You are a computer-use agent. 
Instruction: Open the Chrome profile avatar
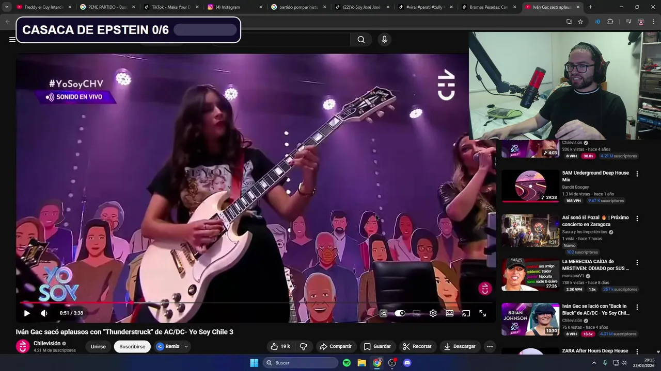tap(641, 22)
